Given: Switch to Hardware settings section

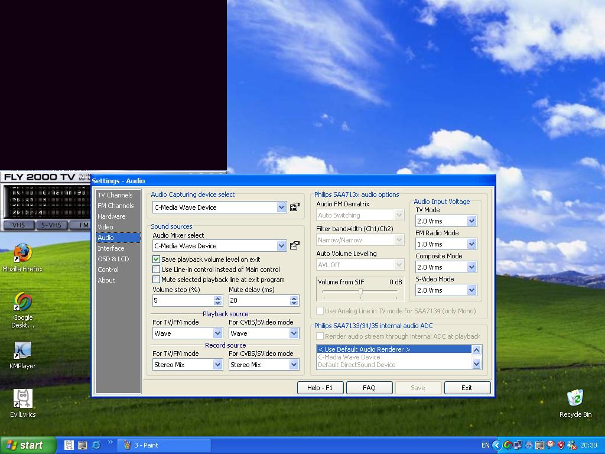Looking at the screenshot, I should pos(112,216).
